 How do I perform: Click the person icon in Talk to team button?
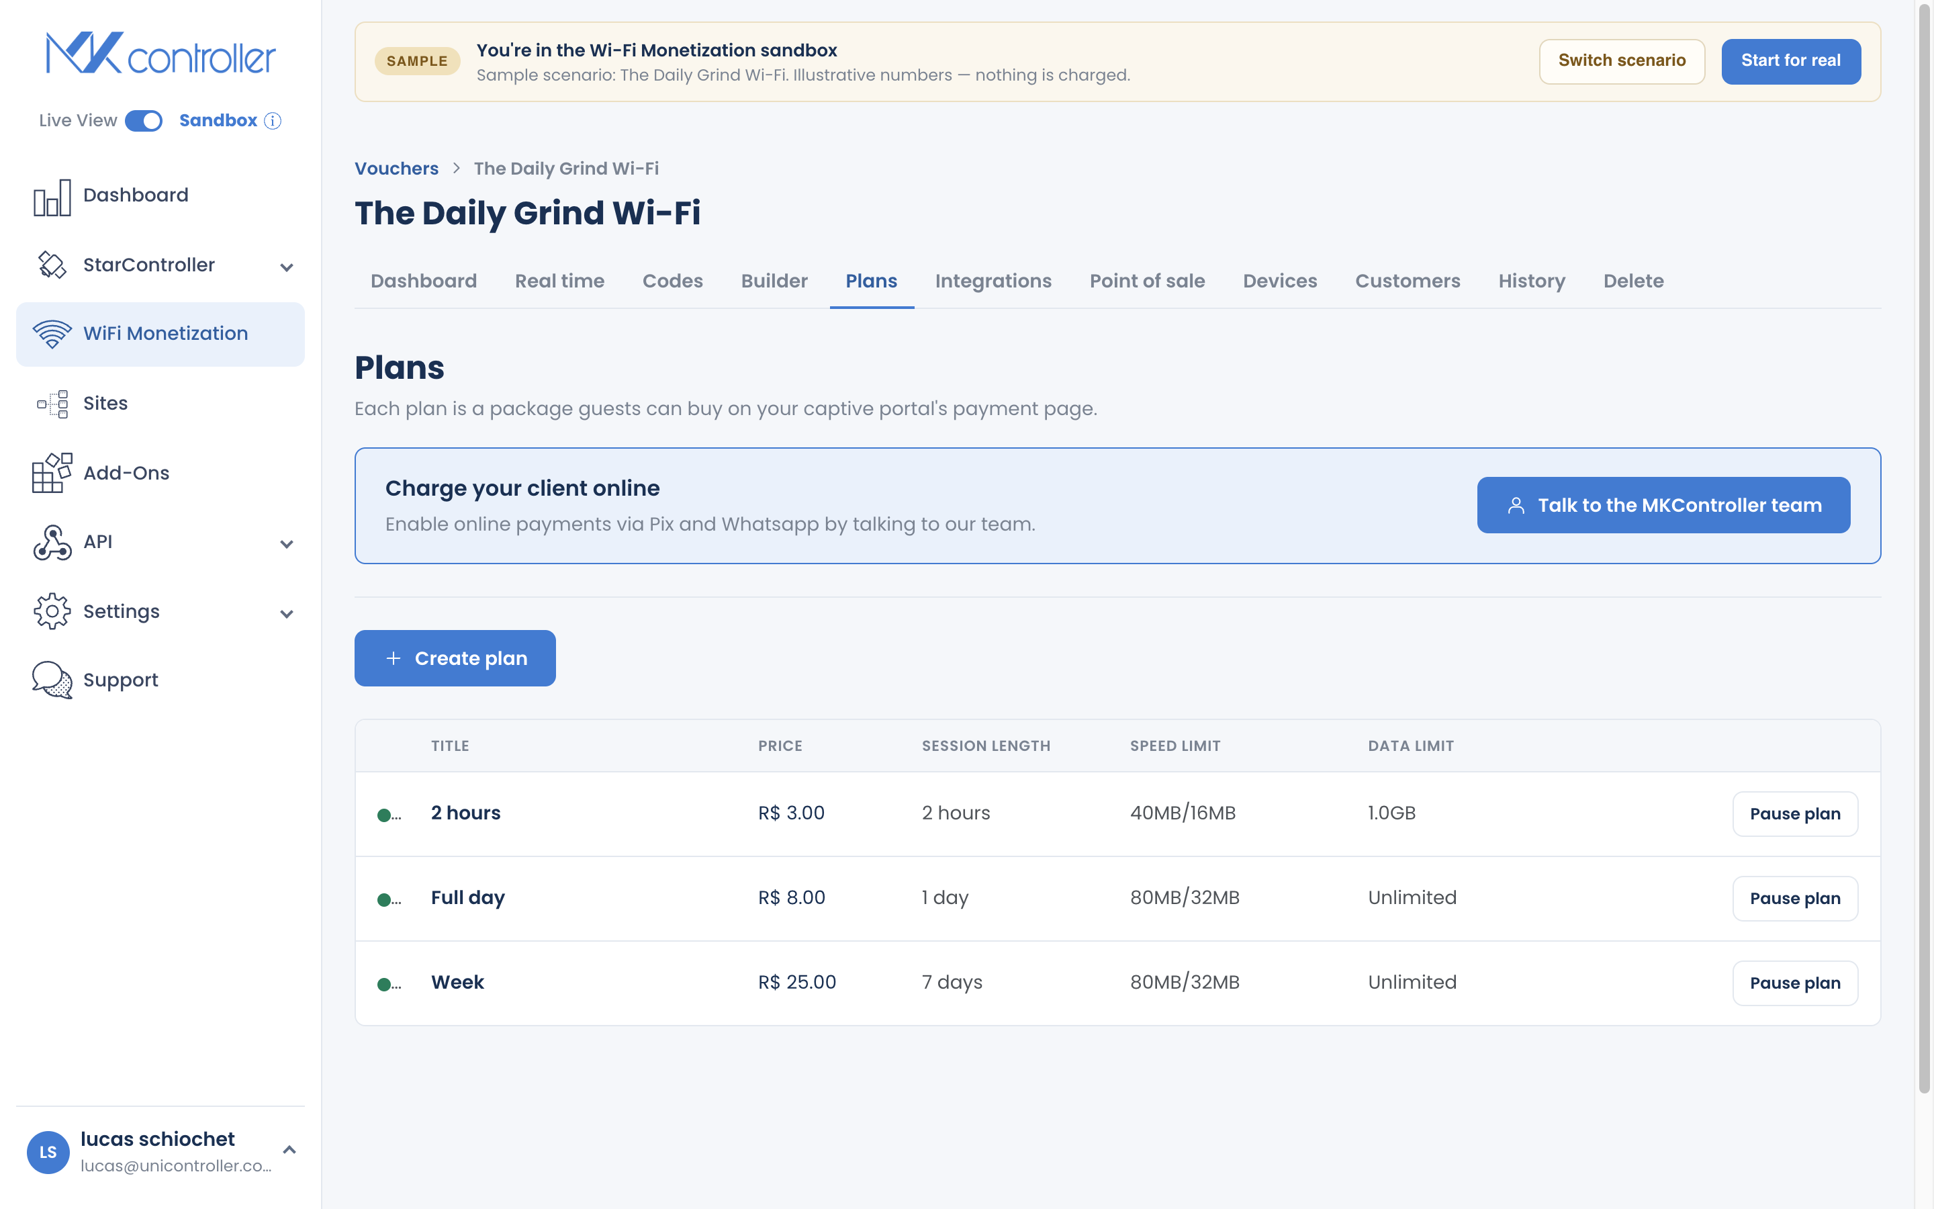[x=1515, y=506]
